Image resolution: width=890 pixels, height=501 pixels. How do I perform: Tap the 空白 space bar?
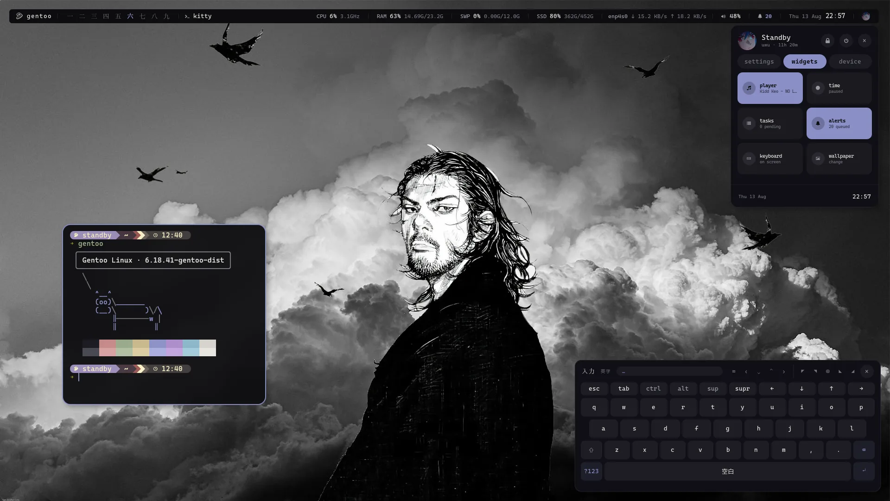pos(727,471)
